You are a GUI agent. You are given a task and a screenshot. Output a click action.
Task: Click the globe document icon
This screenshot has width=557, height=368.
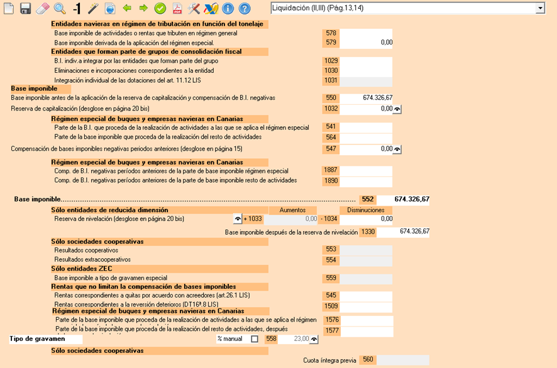[110, 8]
